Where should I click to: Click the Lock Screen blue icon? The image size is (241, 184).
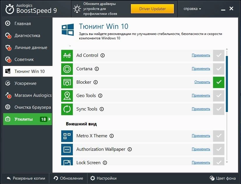tap(67, 161)
